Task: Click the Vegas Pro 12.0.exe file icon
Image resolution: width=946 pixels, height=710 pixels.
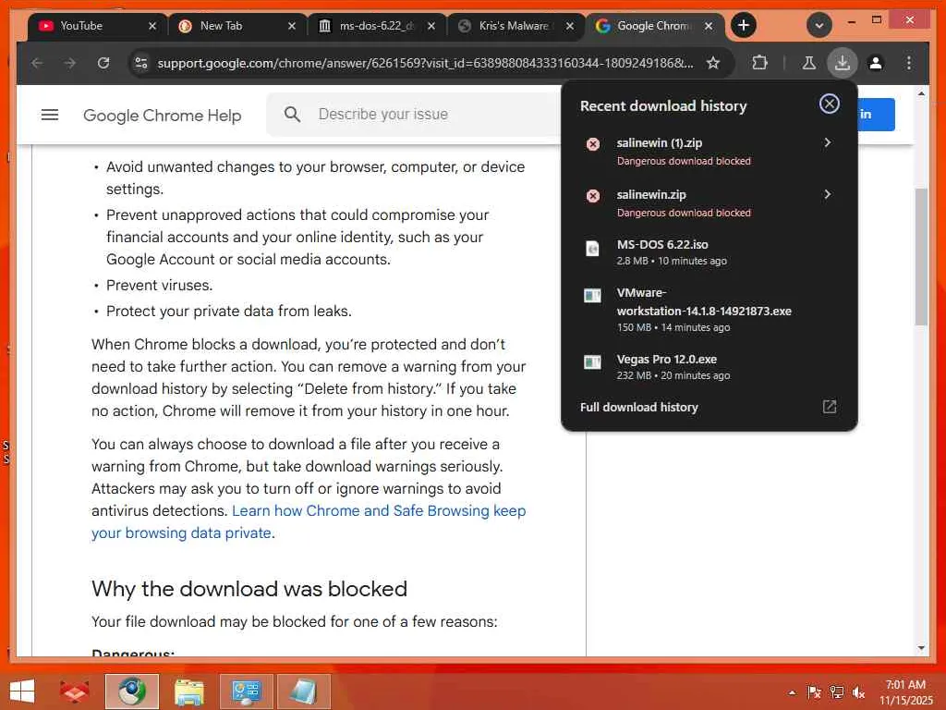Action: pyautogui.click(x=592, y=361)
